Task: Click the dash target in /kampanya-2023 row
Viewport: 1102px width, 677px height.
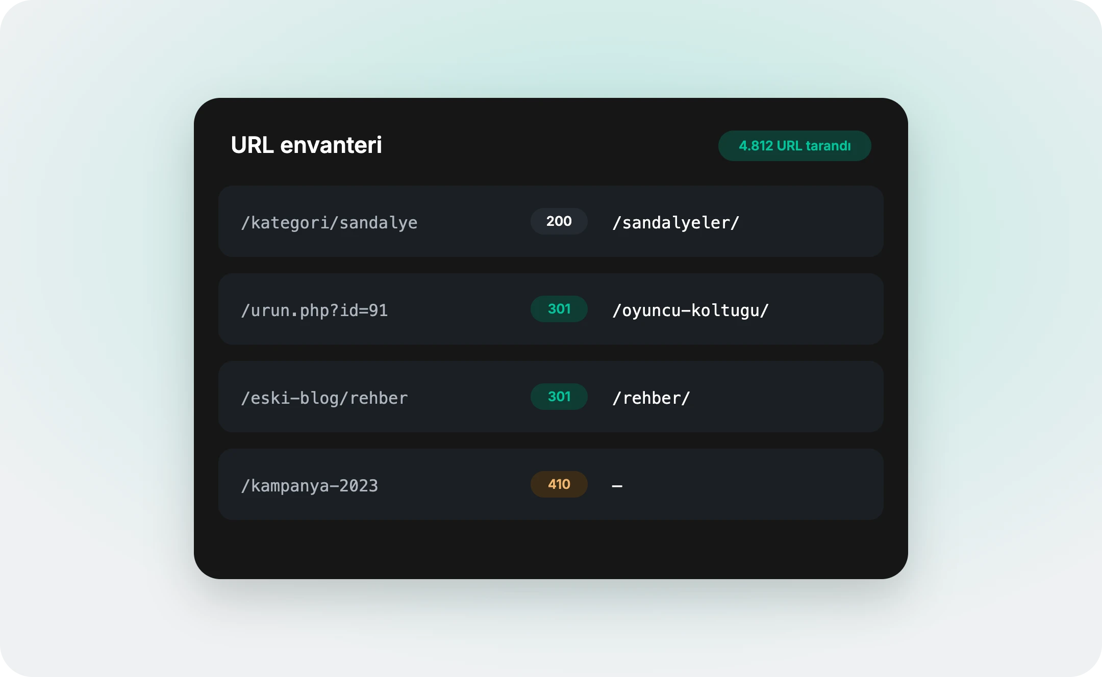Action: tap(617, 486)
